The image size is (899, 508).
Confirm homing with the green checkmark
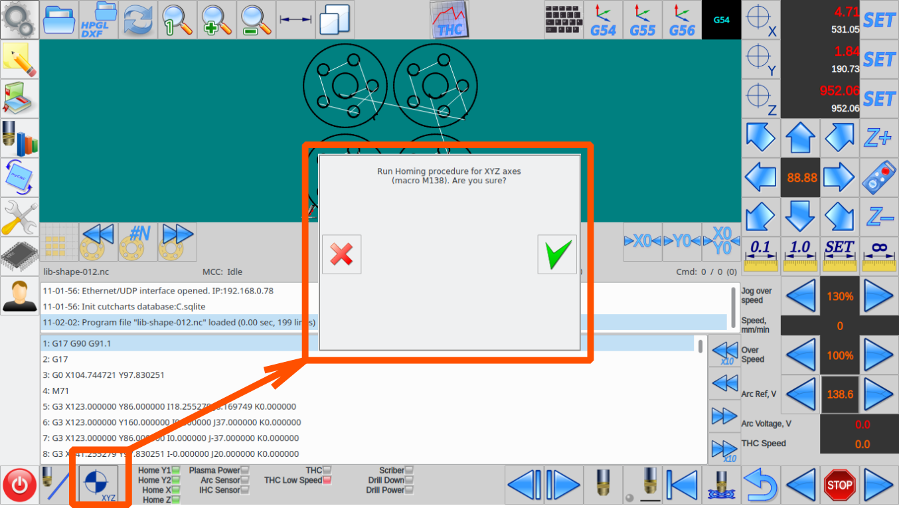coord(556,254)
